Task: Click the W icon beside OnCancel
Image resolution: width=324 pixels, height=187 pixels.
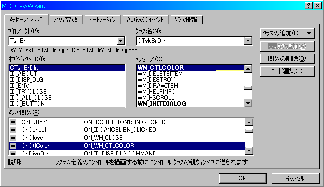Action: (13, 130)
